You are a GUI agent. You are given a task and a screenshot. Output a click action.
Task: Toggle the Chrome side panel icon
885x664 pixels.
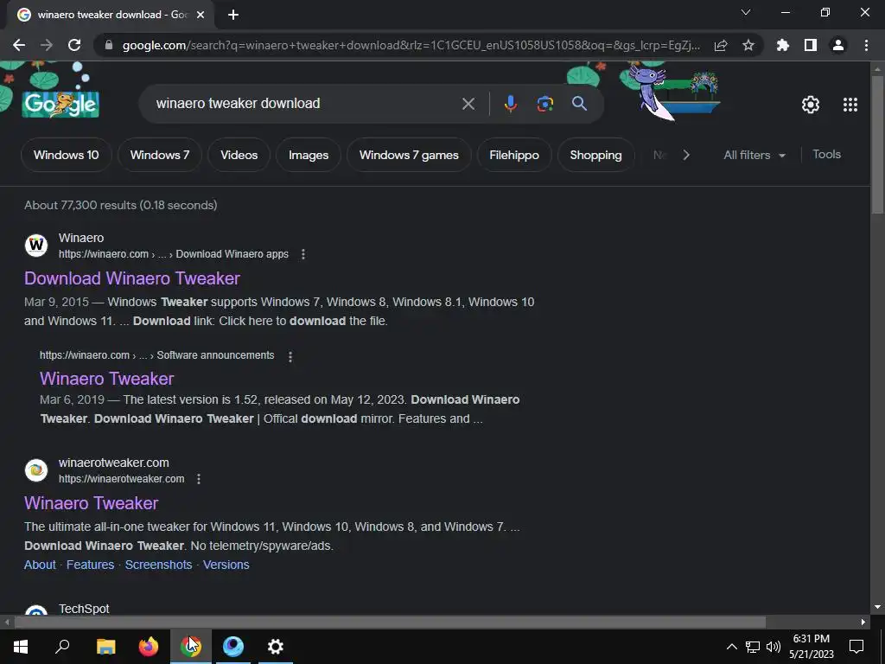pos(811,45)
